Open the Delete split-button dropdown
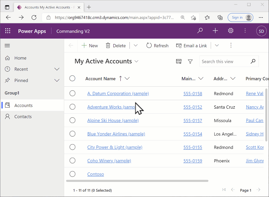 136,45
